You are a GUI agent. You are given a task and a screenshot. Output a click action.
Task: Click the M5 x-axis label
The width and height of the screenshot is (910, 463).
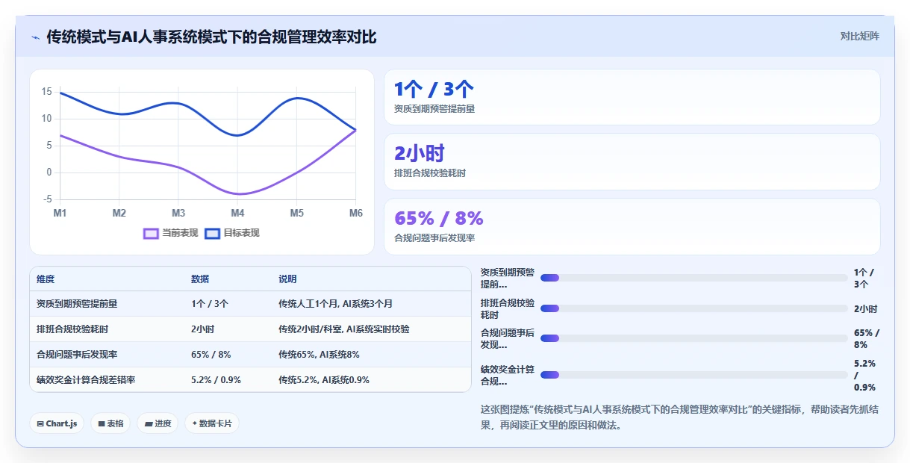click(297, 213)
